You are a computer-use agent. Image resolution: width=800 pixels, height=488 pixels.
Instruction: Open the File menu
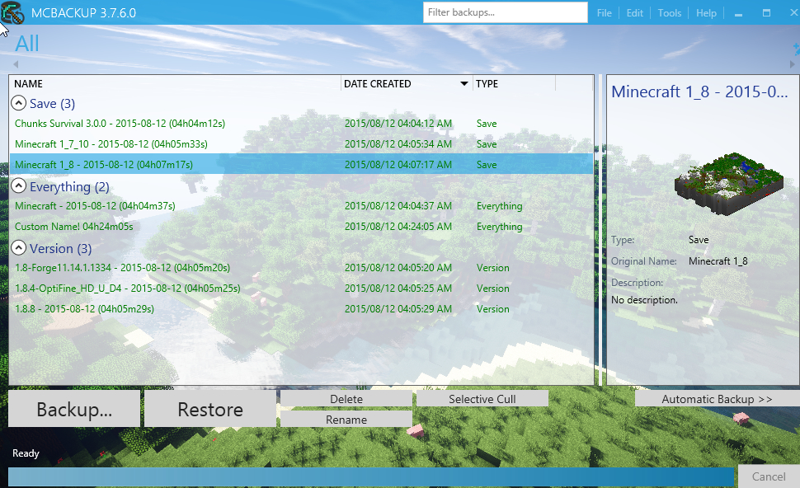[604, 12]
